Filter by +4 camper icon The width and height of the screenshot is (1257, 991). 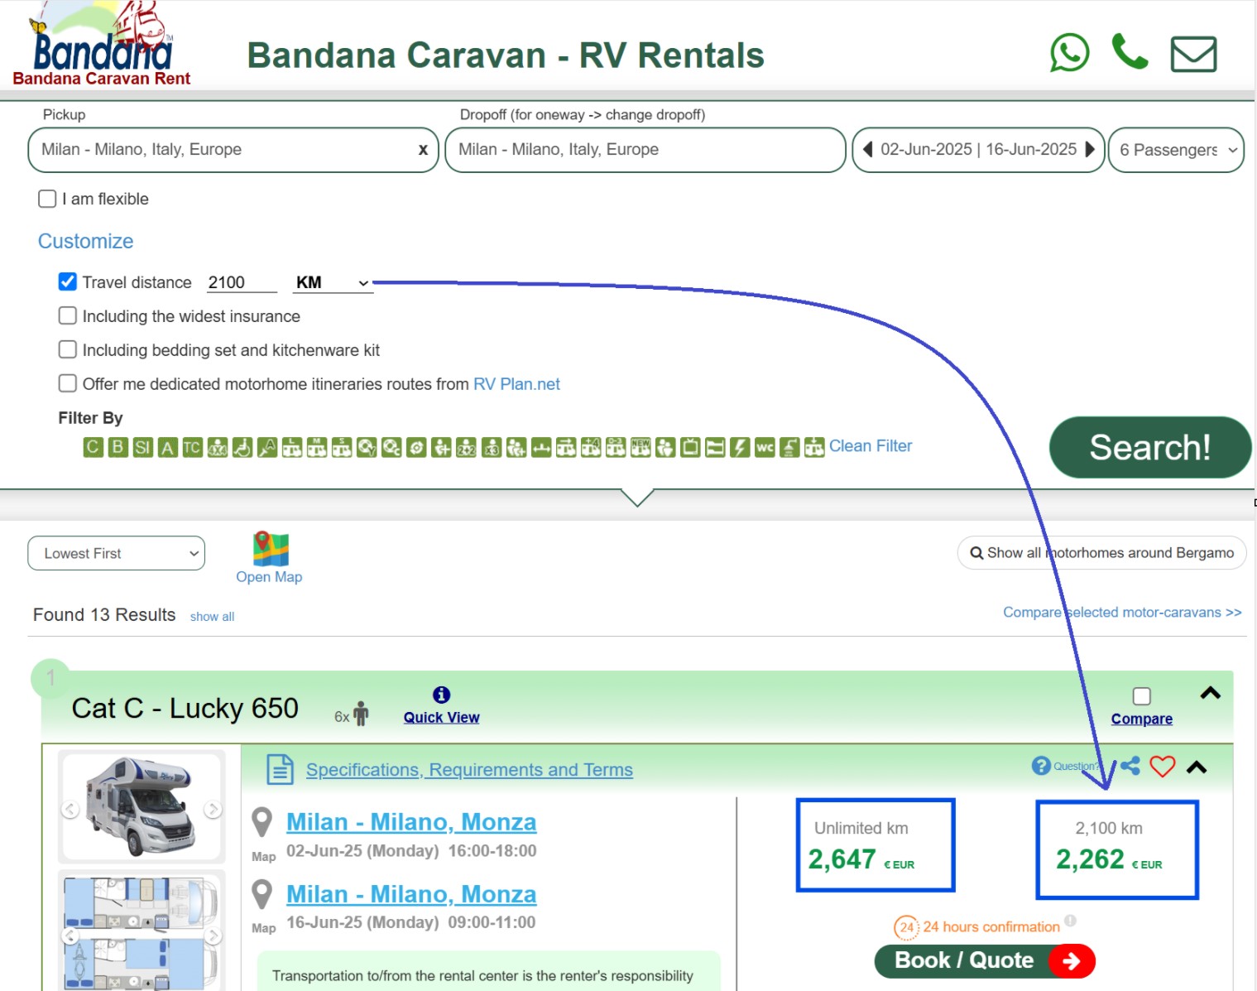[x=591, y=448]
